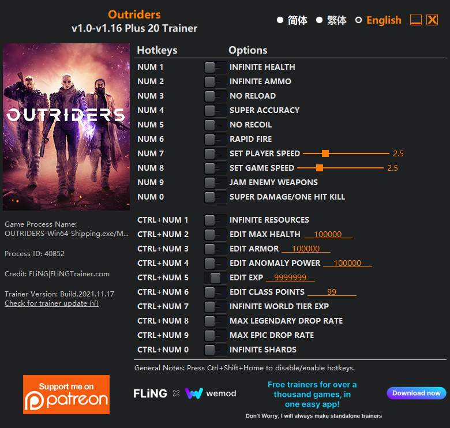Enable the Infinite Ammo toggle
Viewport: 450px width, 428px height.
pos(215,82)
